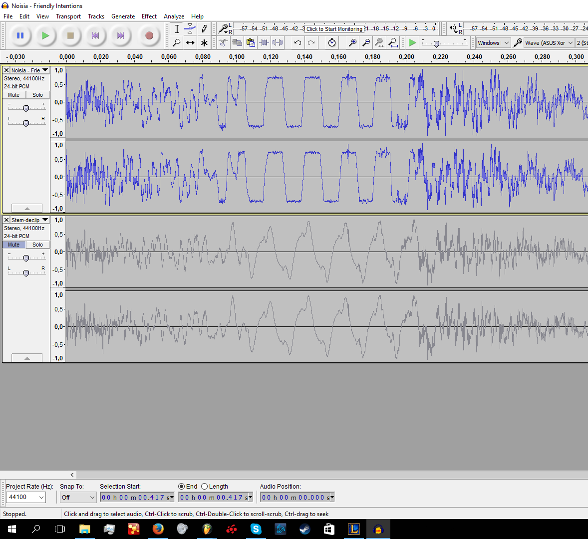Viewport: 588px width, 539px height.
Task: Select the Draw (pencil) tool
Action: point(204,29)
